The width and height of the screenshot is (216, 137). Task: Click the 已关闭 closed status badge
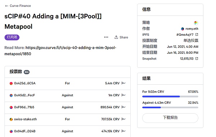click(12, 37)
